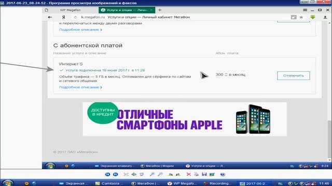Viewport: 332px width, 186px height.
Task: Open the browser downloads icon
Action: [325, 17]
